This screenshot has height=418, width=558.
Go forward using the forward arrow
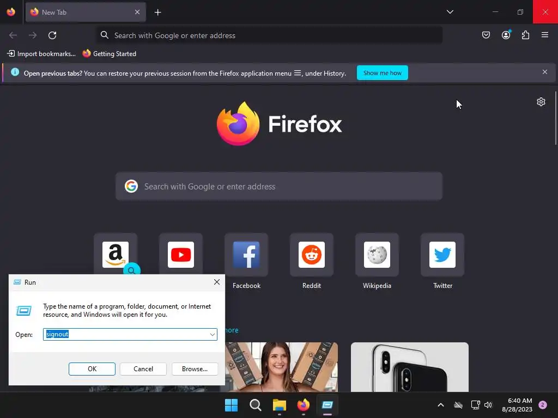(x=32, y=35)
